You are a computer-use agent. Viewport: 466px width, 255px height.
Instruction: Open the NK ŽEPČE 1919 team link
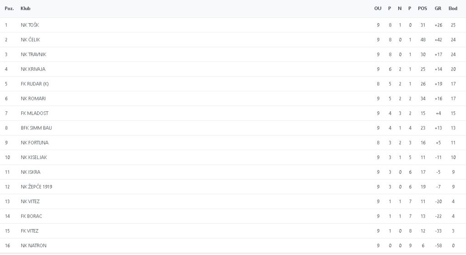click(37, 187)
